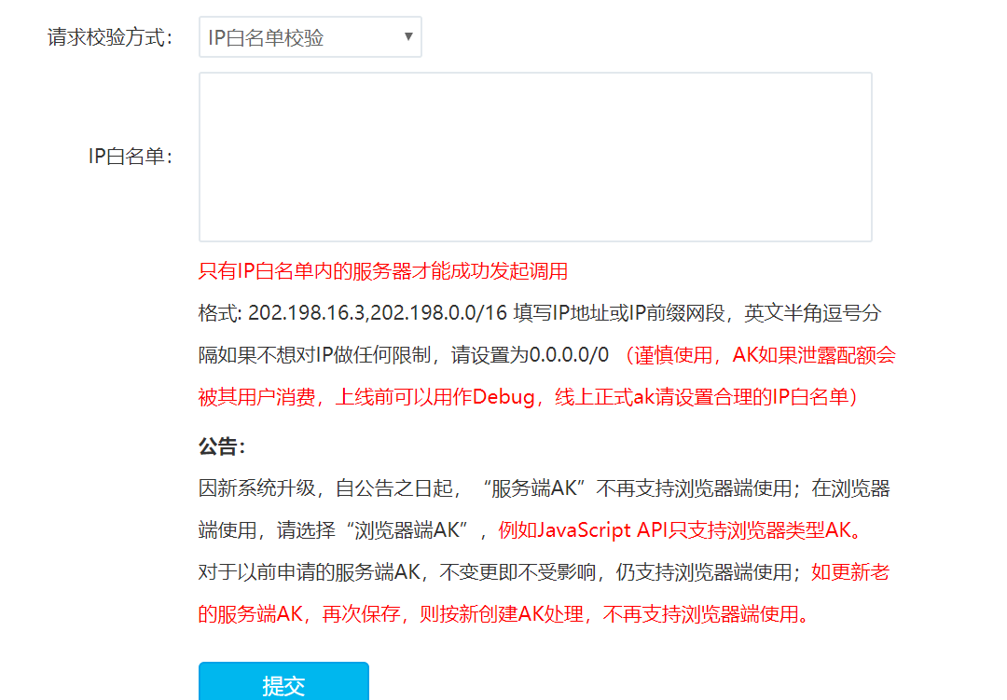Click the line containing 请设置为0.0.0.0/0
1007x700 pixels.
(547, 355)
